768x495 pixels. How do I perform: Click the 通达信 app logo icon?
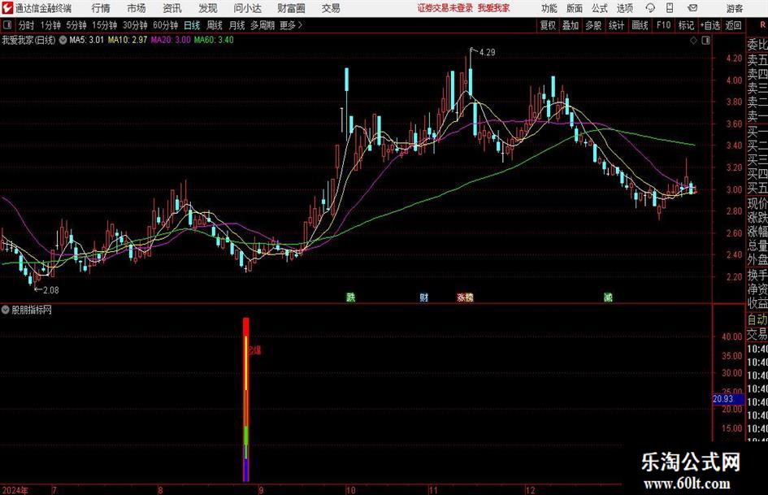pyautogui.click(x=7, y=8)
